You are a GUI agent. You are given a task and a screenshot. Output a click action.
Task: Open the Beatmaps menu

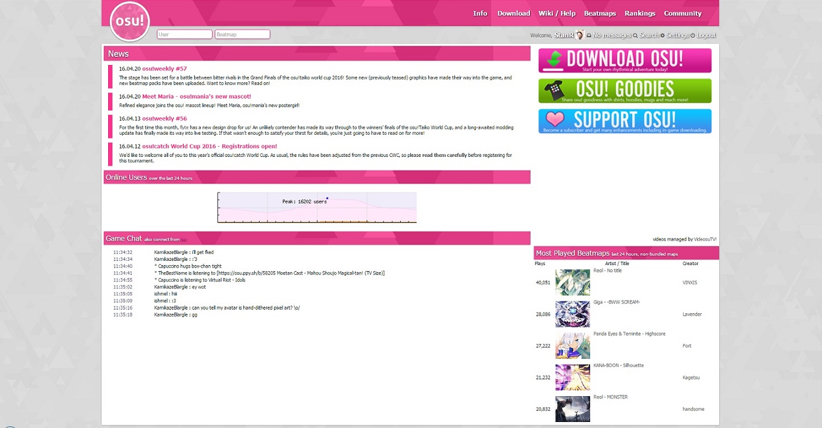(600, 13)
